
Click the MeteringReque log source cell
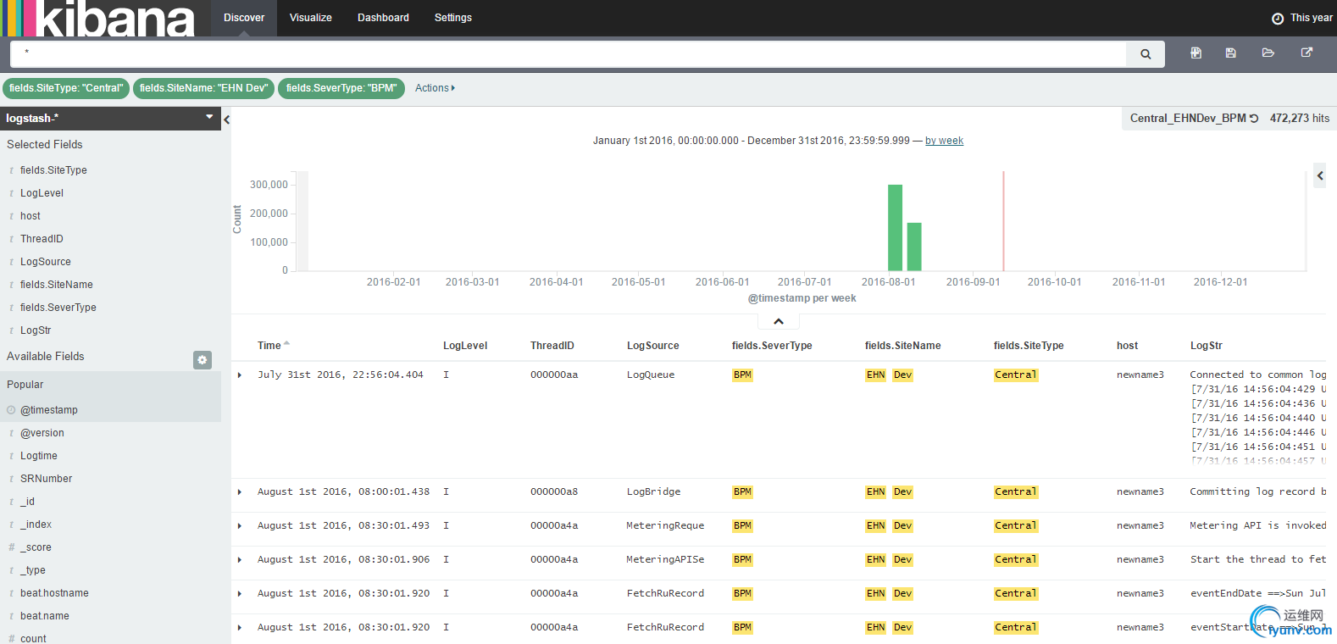coord(665,525)
